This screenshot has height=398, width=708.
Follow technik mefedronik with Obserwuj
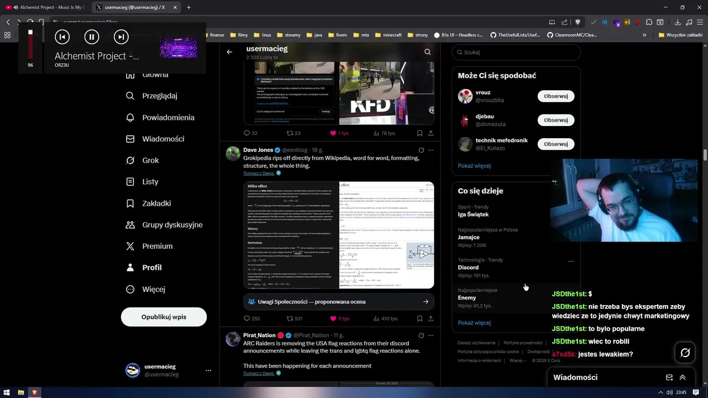[x=556, y=144]
